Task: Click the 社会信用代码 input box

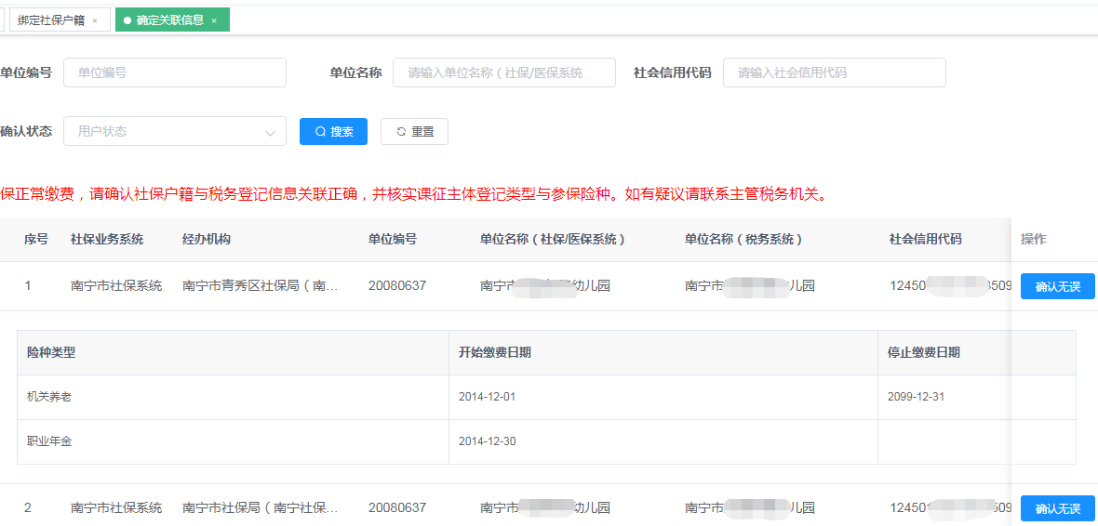Action: 834,72
